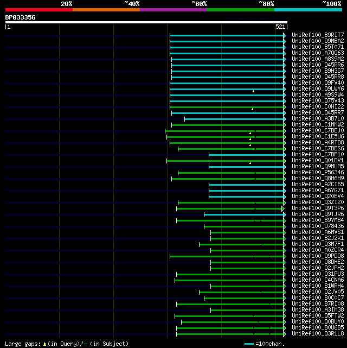Viewport: 347px width, 348px height.
Task: Select UniRef100_Q8H6H9 label
Action: 318,179
